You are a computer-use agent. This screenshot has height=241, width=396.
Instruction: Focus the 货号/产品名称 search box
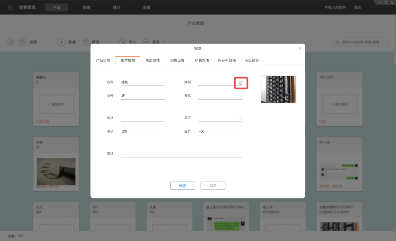pyautogui.click(x=361, y=42)
